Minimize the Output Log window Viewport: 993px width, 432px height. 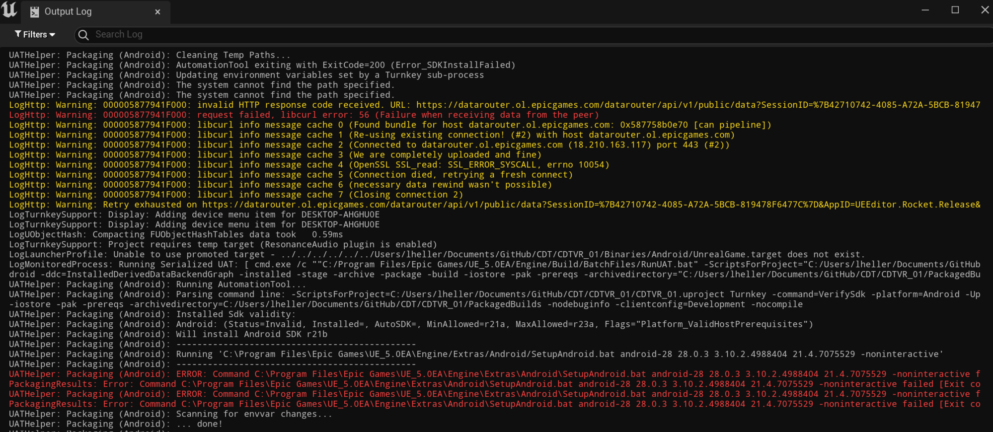pos(925,10)
